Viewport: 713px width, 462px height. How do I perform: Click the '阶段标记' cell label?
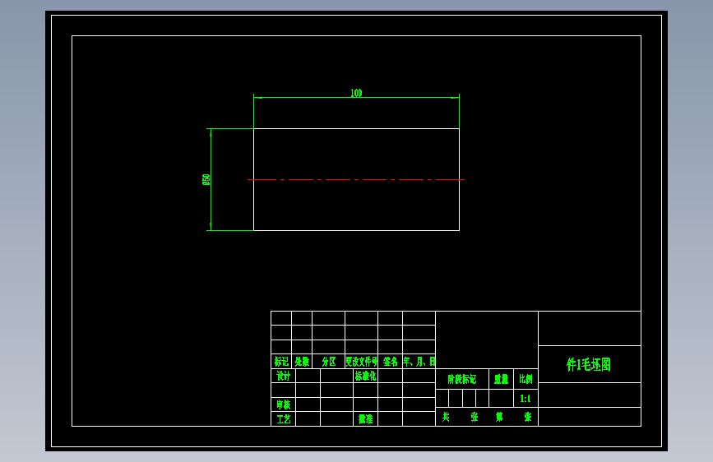coord(462,379)
